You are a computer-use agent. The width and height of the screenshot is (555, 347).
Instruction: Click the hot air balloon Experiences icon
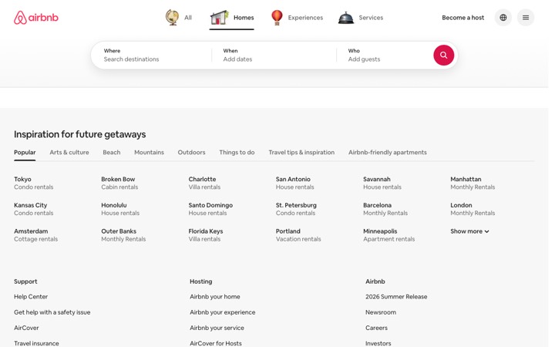pos(277,17)
